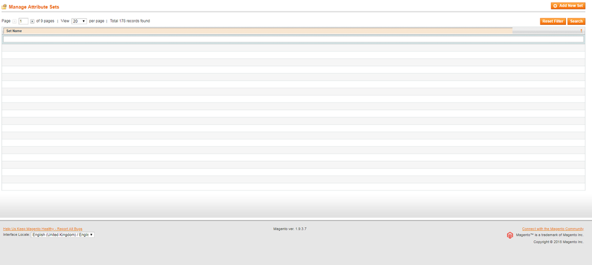Click the Search button
This screenshot has height=265, width=592.
576,21
